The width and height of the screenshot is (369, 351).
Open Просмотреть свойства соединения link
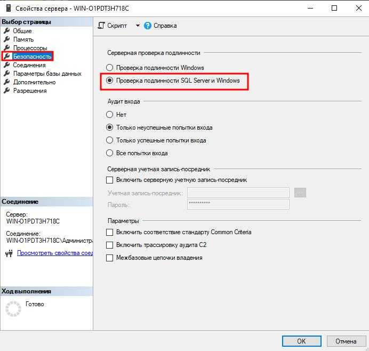55,253
